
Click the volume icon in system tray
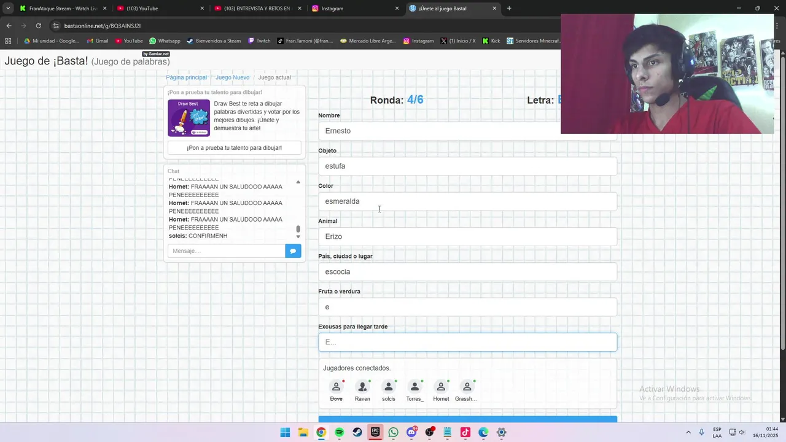(x=741, y=432)
